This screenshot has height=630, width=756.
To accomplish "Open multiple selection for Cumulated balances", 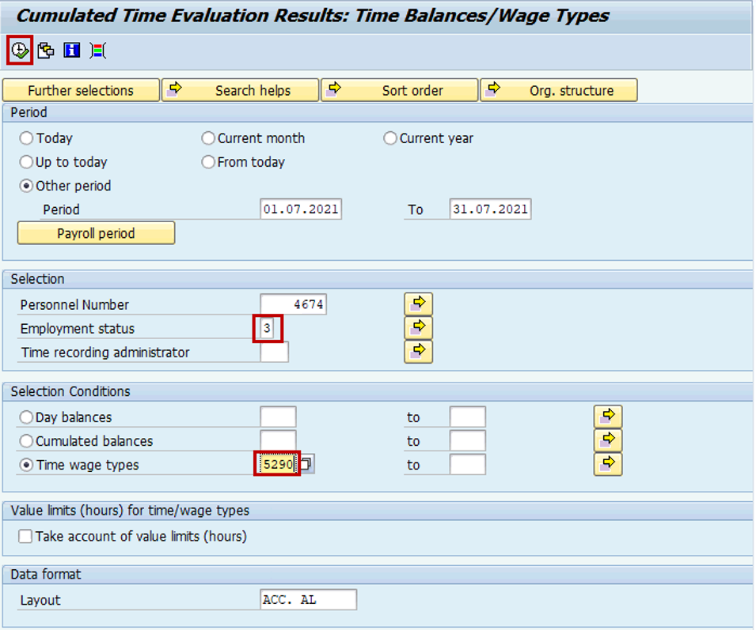I will pos(608,439).
